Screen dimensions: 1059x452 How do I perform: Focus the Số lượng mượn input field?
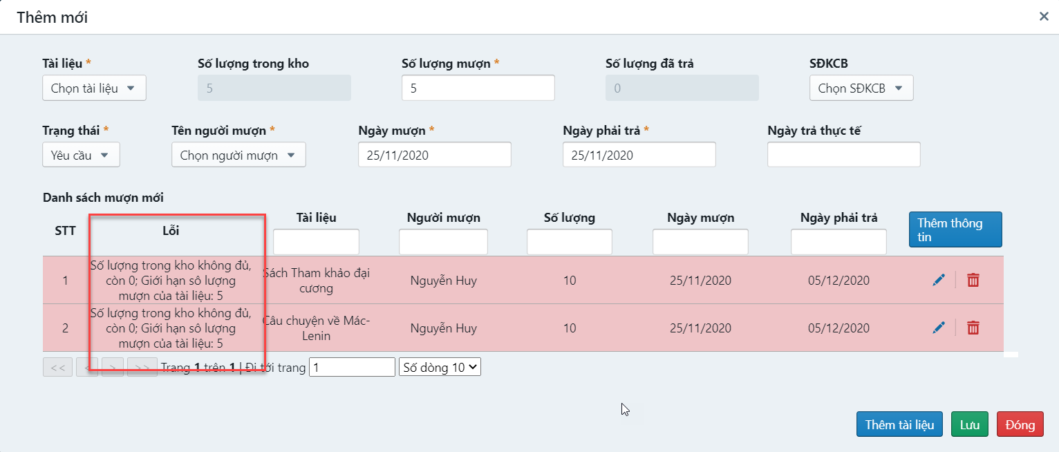[478, 88]
